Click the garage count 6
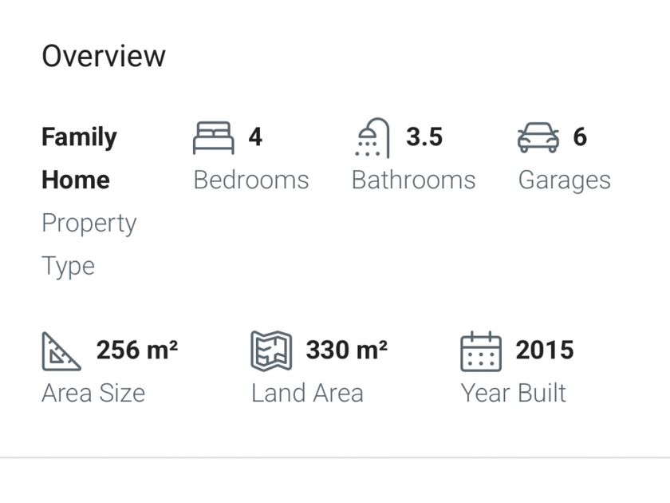This screenshot has width=670, height=503. coord(580,137)
